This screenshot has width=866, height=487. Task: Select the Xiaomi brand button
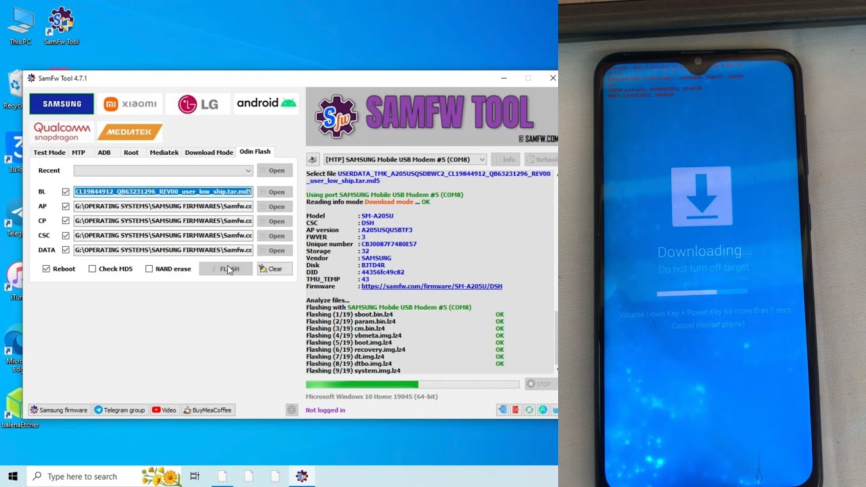(x=130, y=103)
